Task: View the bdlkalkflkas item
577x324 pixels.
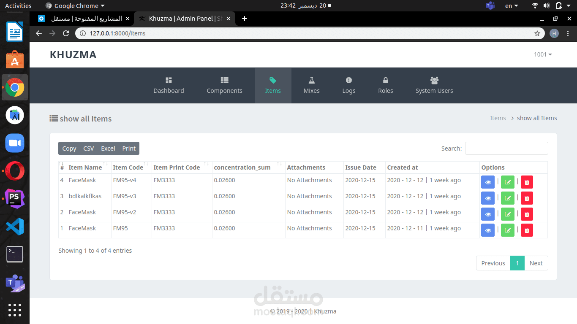Action: tap(488, 198)
